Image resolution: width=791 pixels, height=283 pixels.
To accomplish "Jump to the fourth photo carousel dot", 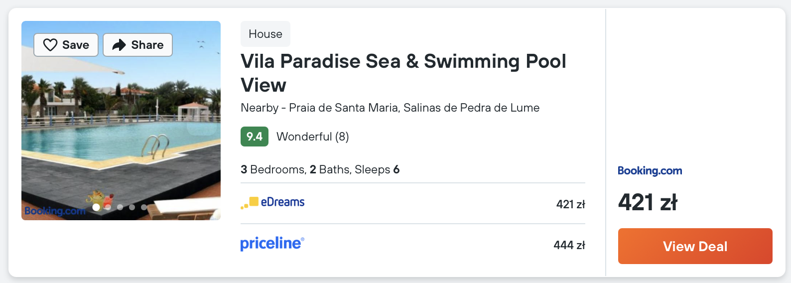I will 132,207.
